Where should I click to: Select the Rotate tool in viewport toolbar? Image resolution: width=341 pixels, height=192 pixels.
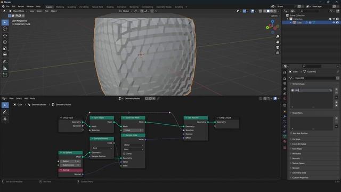pos(5,42)
